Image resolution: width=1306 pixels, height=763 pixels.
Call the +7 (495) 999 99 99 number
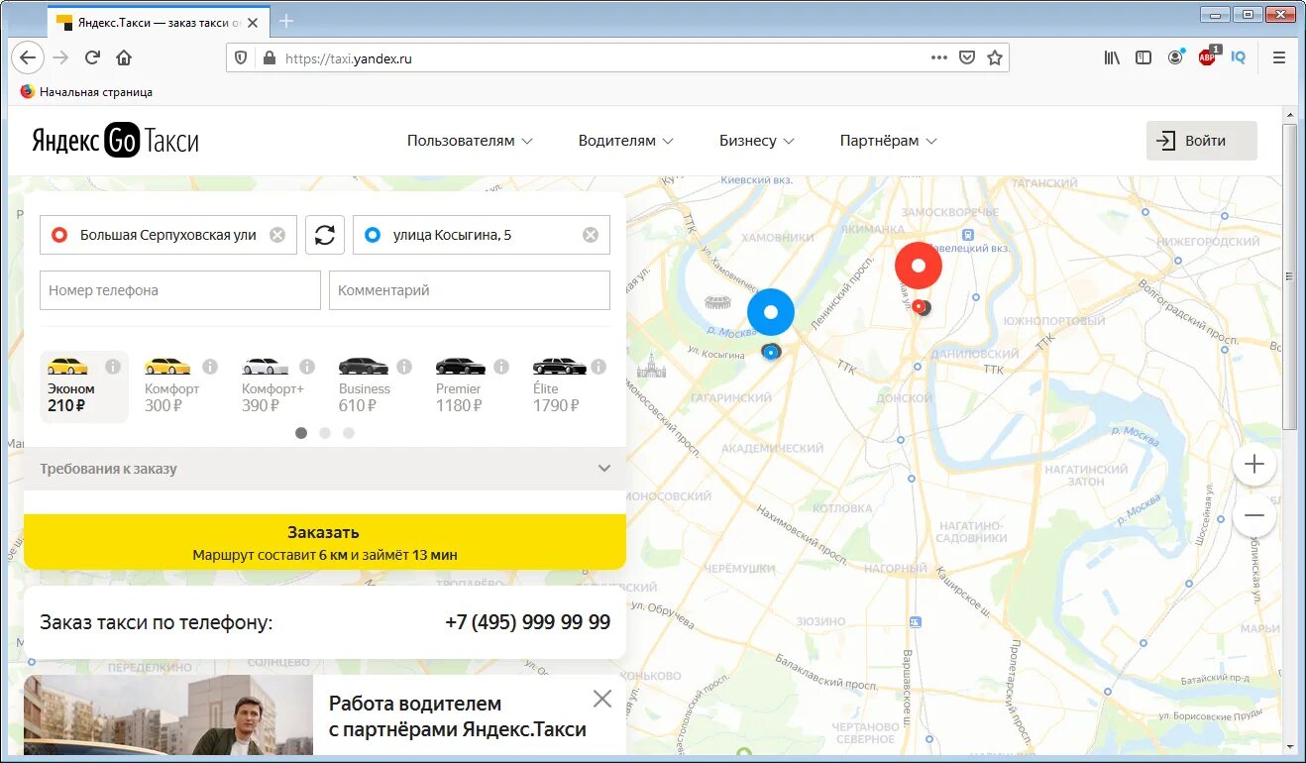[528, 622]
